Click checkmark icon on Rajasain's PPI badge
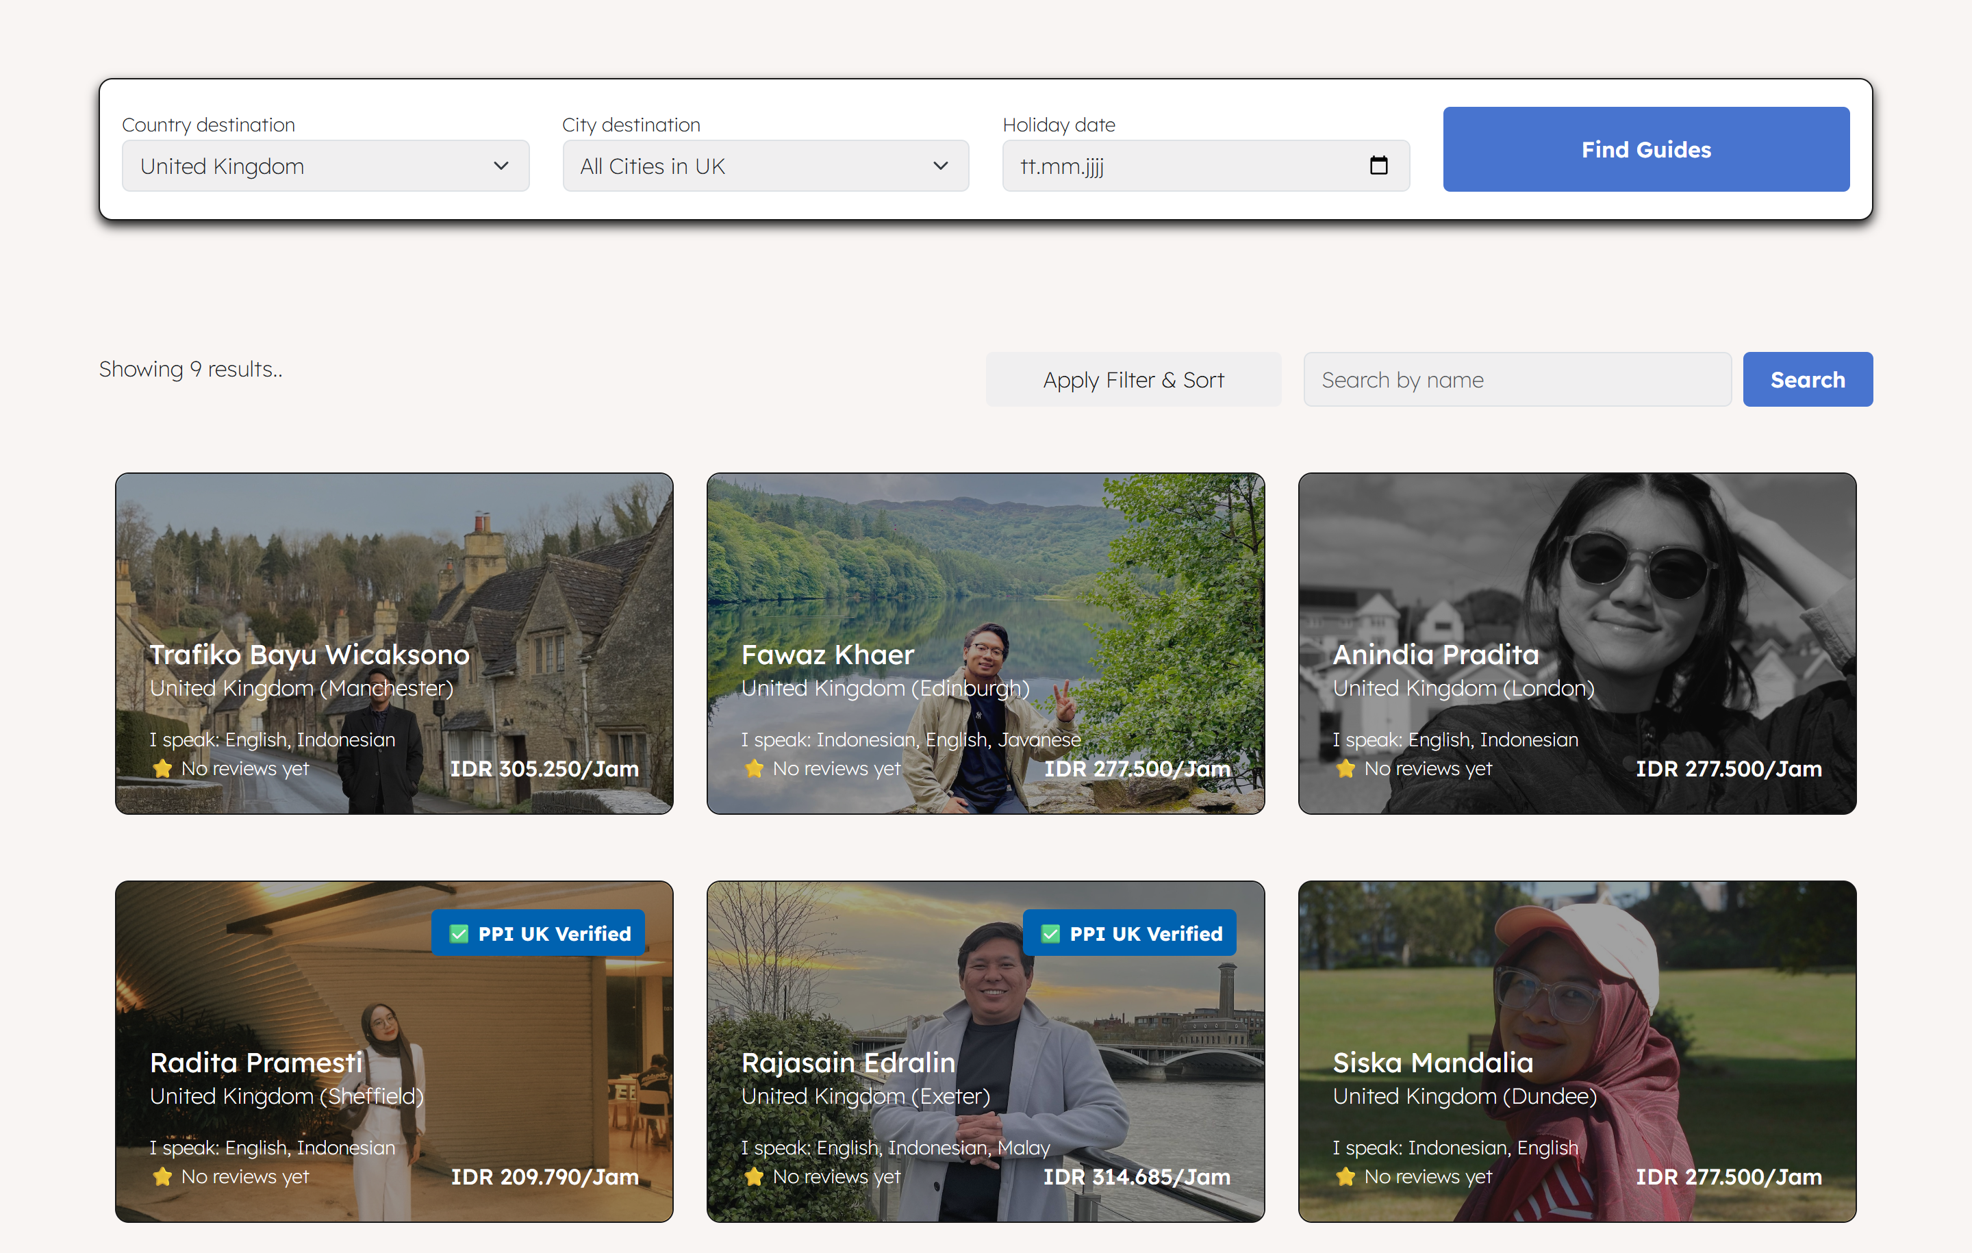 coord(1050,934)
